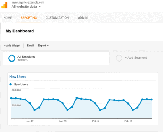Open the ADMIN tab

point(83,18)
